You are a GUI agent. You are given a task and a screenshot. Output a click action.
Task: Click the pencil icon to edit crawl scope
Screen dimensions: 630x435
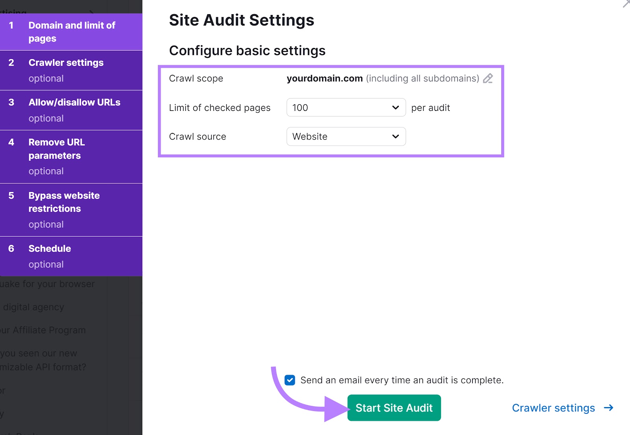(488, 79)
